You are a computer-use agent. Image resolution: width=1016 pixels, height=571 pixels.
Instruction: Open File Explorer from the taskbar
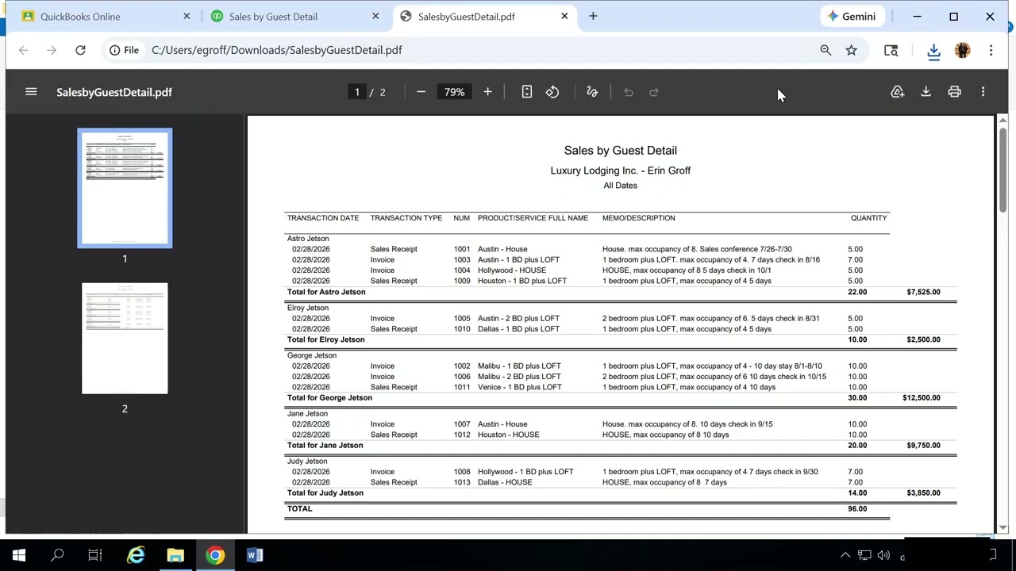click(175, 555)
